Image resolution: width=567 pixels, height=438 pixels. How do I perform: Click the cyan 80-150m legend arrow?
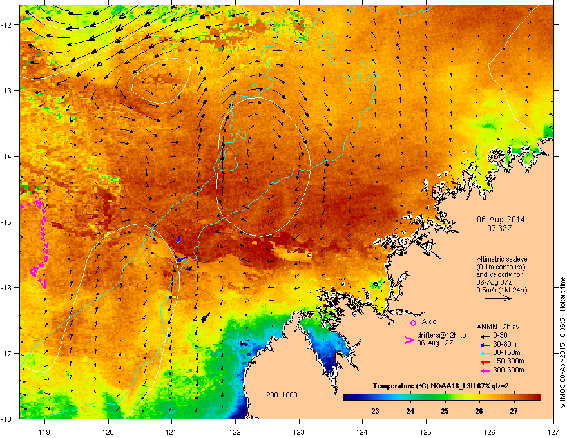click(485, 354)
